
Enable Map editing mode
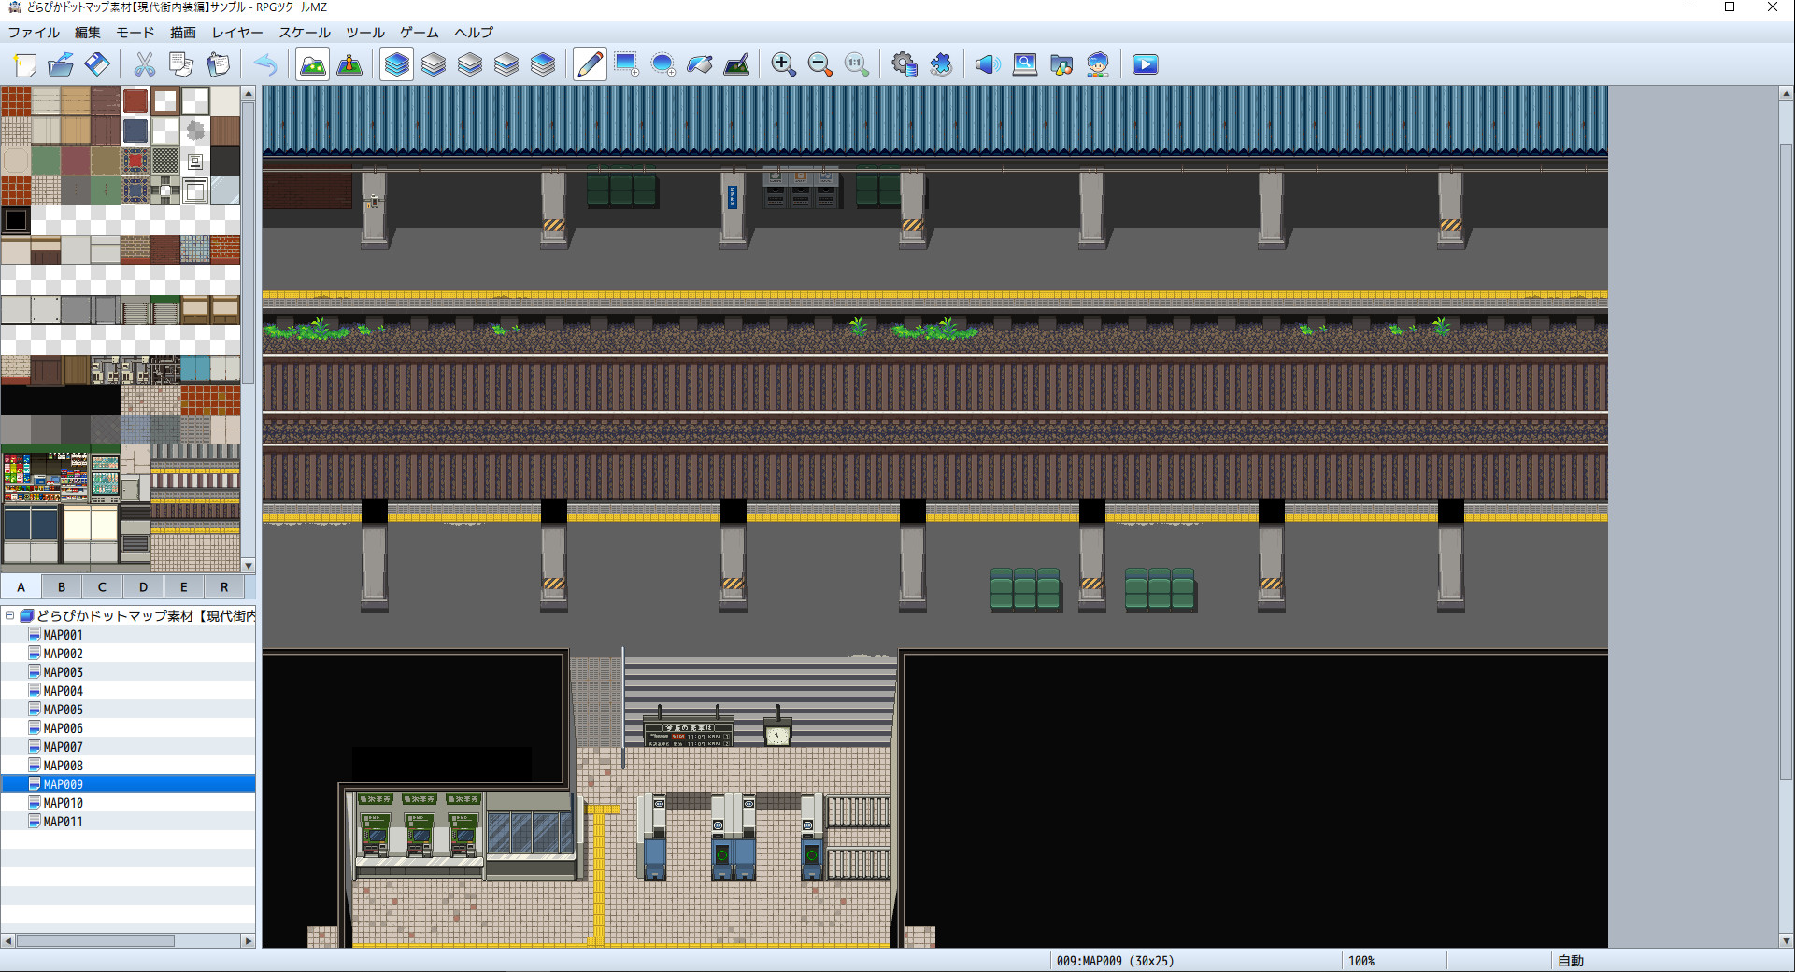click(311, 63)
